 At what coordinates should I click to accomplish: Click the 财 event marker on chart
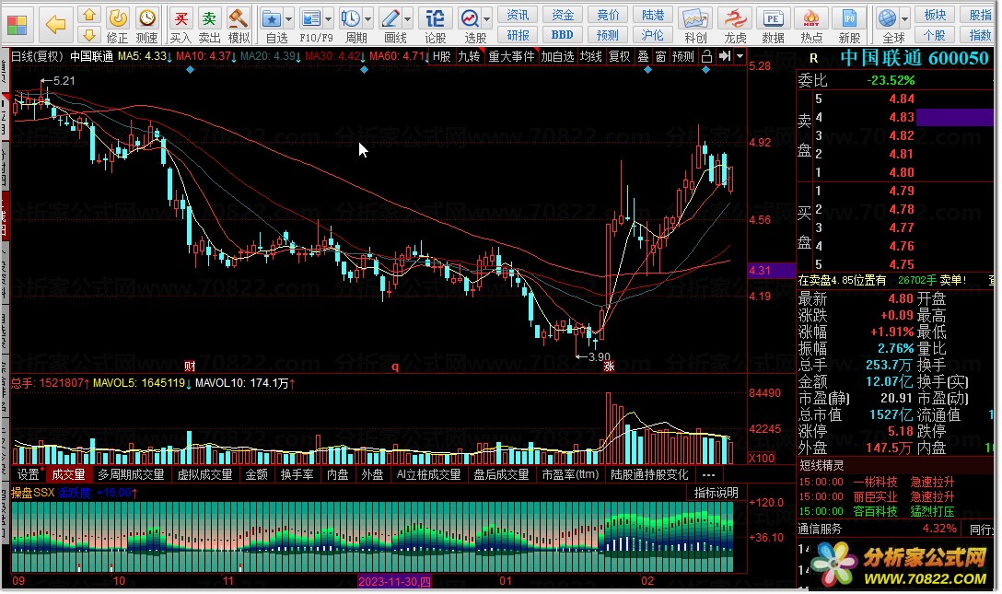point(190,366)
